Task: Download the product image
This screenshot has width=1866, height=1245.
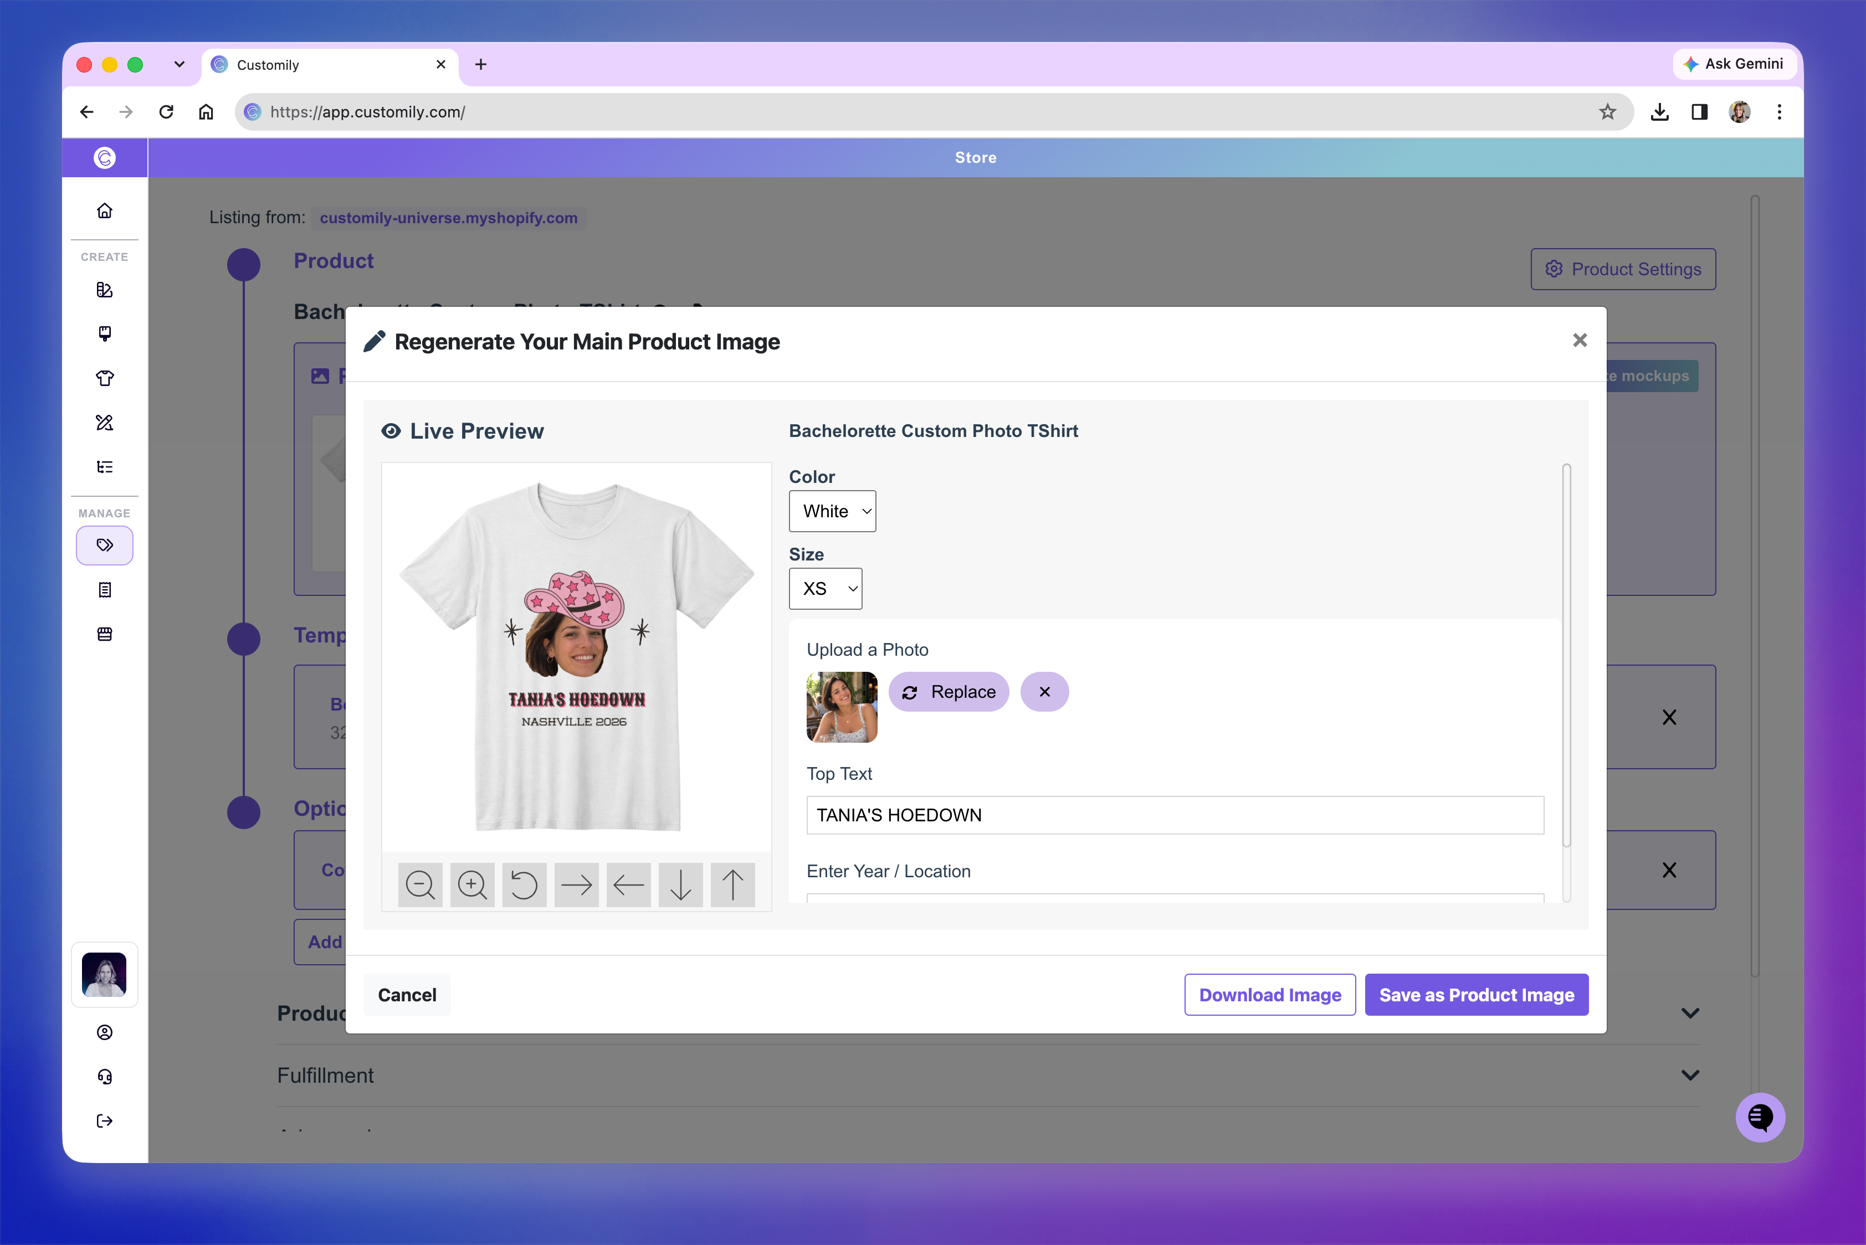Action: click(1269, 995)
